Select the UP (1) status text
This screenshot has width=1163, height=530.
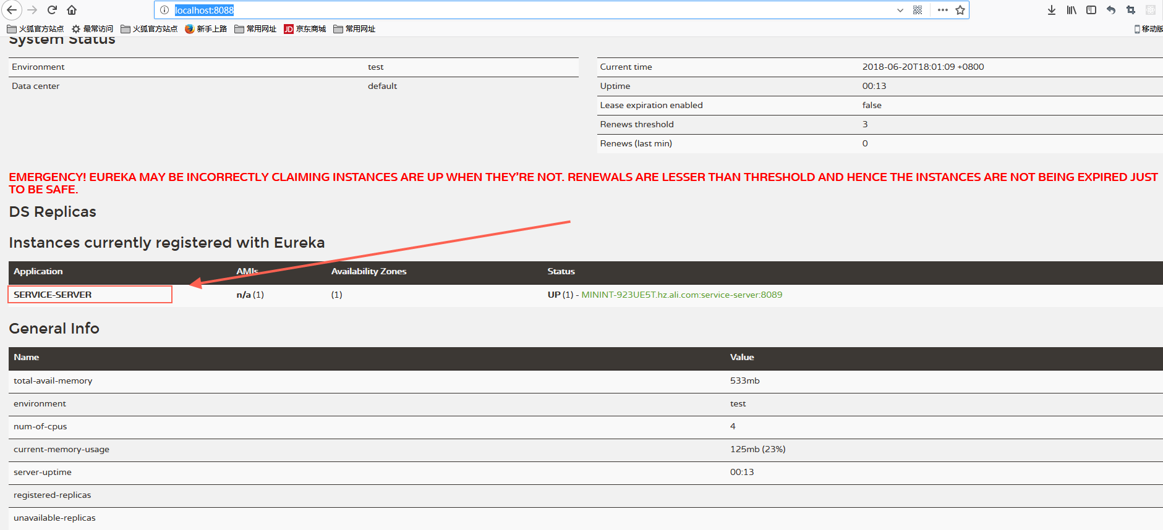(560, 295)
